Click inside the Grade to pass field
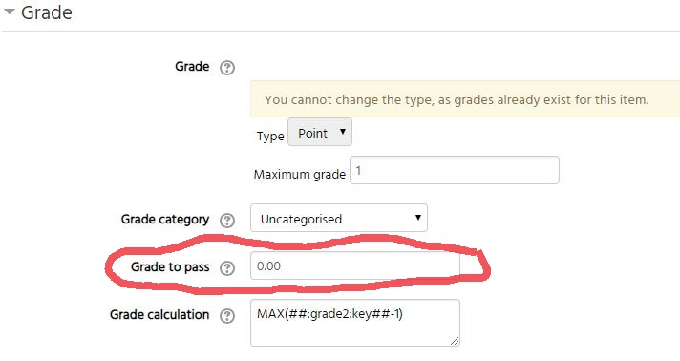Image resolution: width=680 pixels, height=361 pixels. pyautogui.click(x=354, y=265)
